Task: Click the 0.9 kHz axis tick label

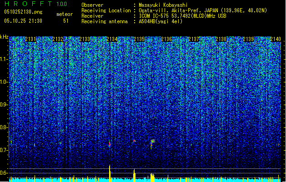Action: pyautogui.click(x=4, y=105)
